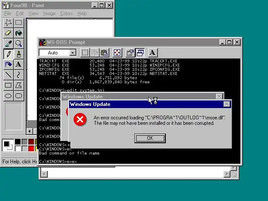Pick the black color in Paint palette

click(x=18, y=142)
